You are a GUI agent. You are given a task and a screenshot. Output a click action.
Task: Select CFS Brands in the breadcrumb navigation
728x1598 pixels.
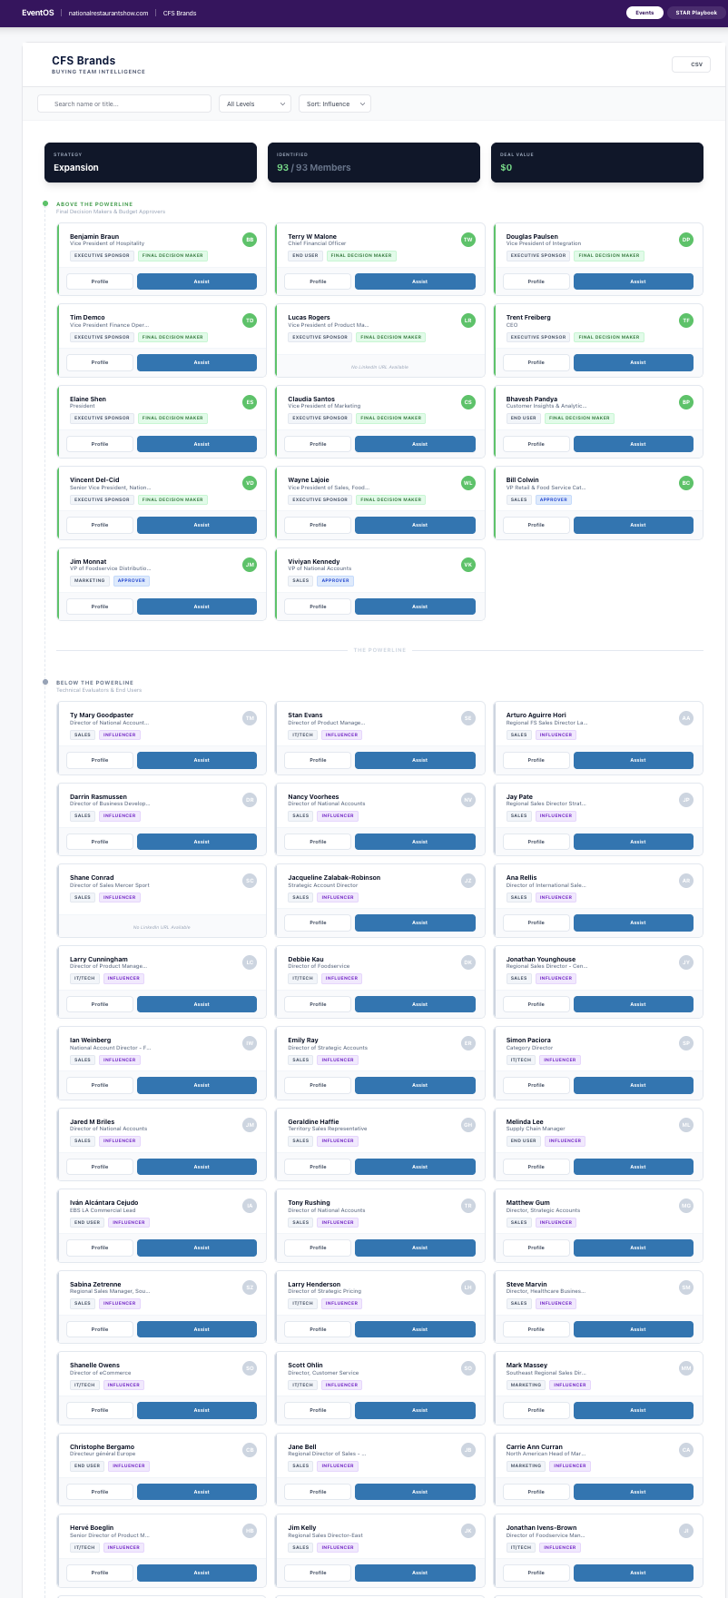[179, 13]
